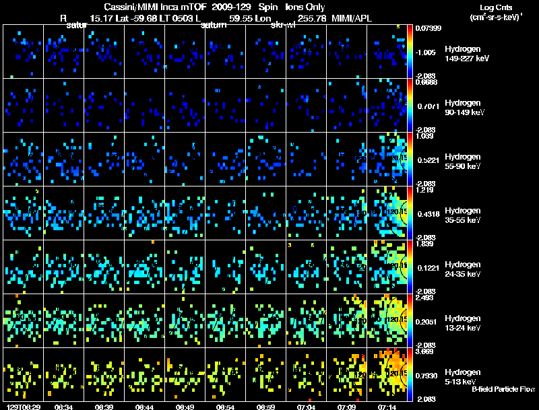Click the color bar beside Hydrogen 5-13 keV

coord(410,375)
